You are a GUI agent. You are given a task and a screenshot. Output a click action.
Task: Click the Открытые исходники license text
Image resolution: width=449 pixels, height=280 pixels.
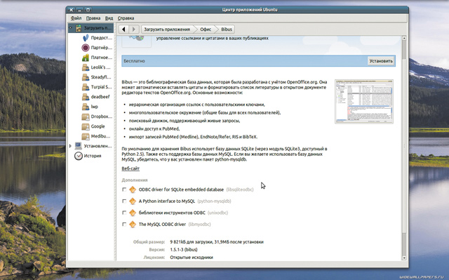[x=192, y=258]
